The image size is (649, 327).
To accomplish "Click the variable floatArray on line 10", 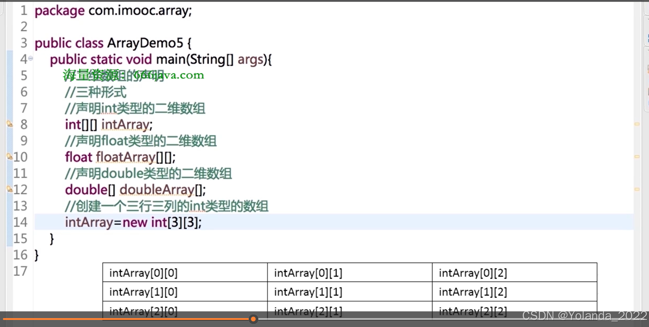I will click(126, 157).
